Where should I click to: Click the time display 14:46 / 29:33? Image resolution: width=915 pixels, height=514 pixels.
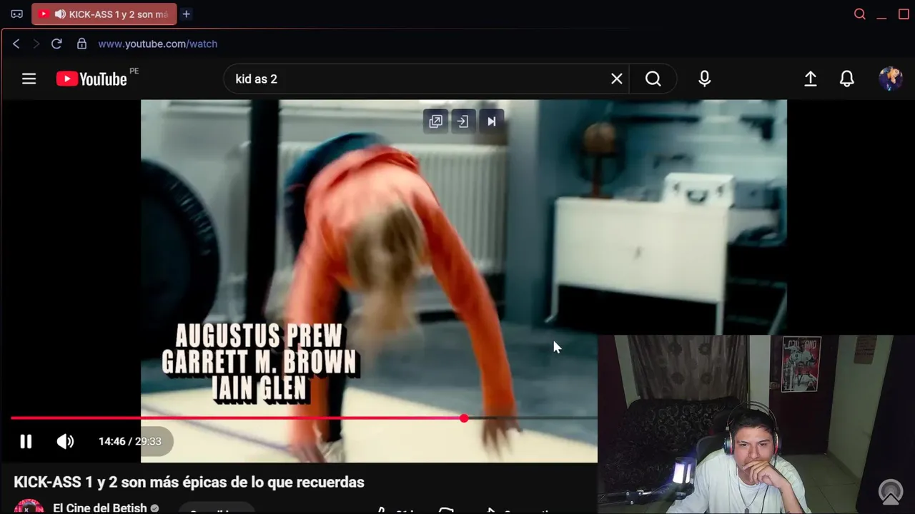coord(130,441)
